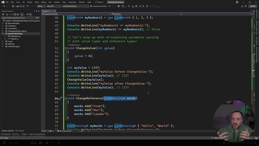The image size is (259, 146).
Task: Select the DebuggingAndExceptions project
Action: coord(17,31)
